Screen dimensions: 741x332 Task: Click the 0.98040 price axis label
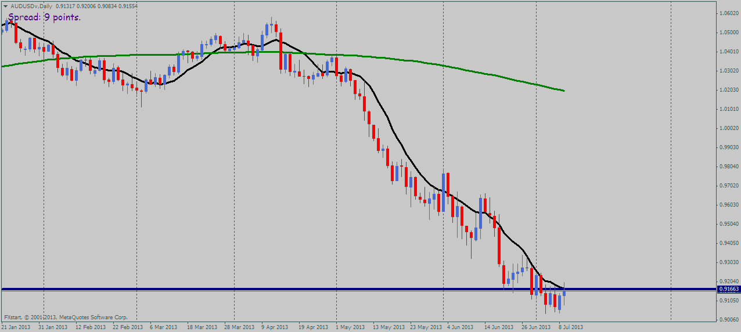(x=729, y=167)
